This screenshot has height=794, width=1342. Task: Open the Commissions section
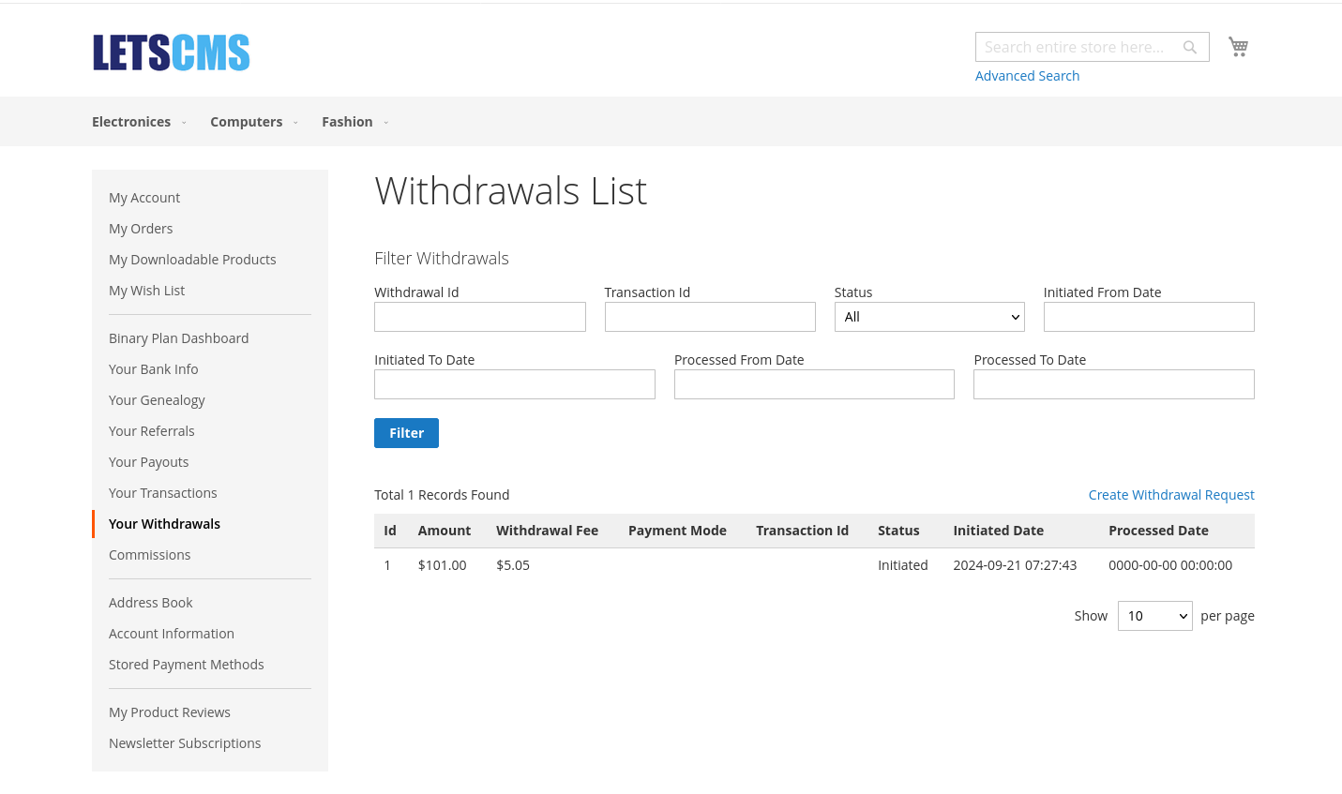[x=149, y=554]
